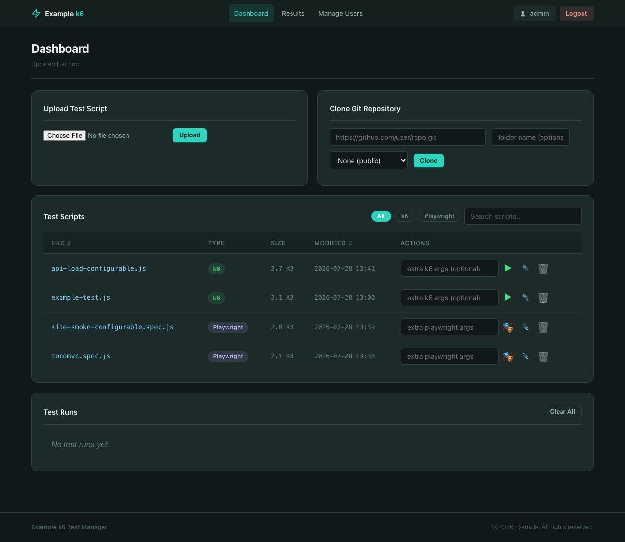Show all test scripts with the All filter
This screenshot has width=625, height=542.
point(381,216)
